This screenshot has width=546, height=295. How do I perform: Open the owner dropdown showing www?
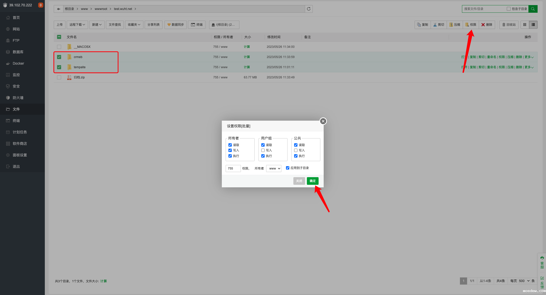[274, 168]
